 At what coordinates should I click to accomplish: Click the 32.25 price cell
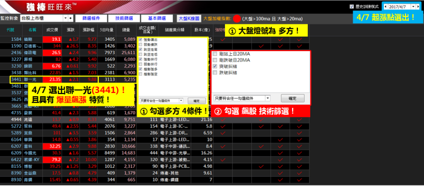coord(52,146)
